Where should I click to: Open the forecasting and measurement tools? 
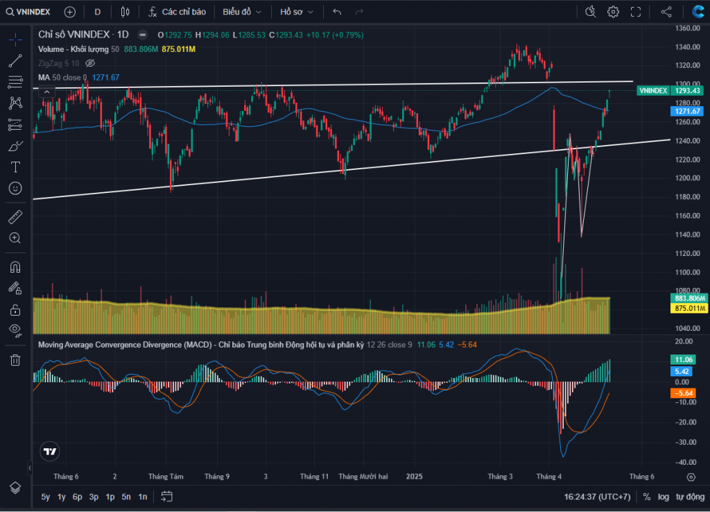[15, 125]
